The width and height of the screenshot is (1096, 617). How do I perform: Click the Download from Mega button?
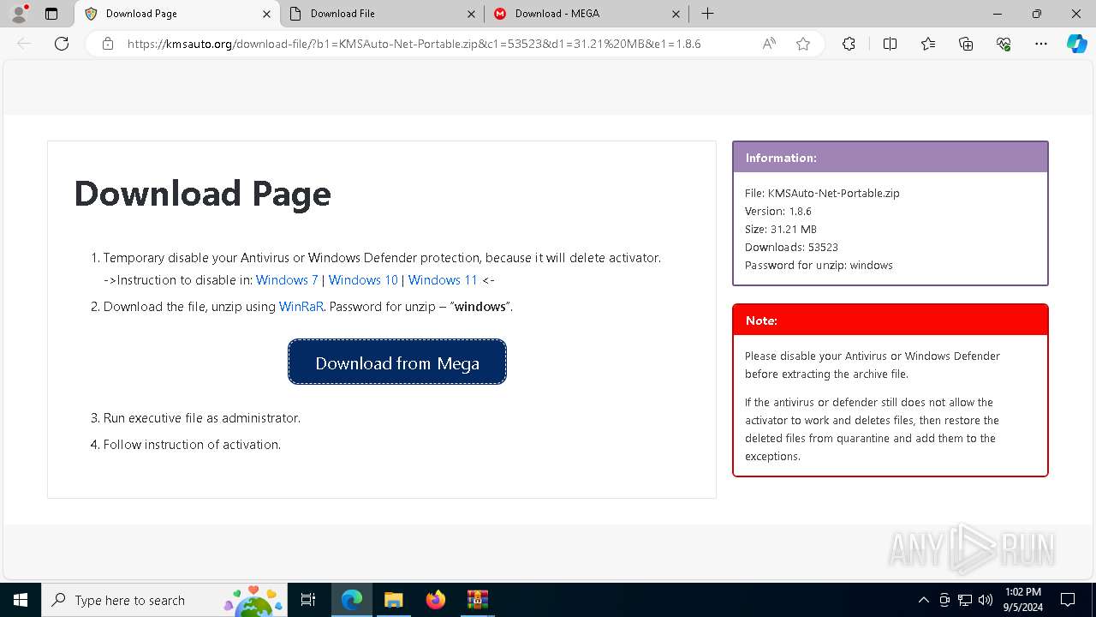pyautogui.click(x=397, y=362)
